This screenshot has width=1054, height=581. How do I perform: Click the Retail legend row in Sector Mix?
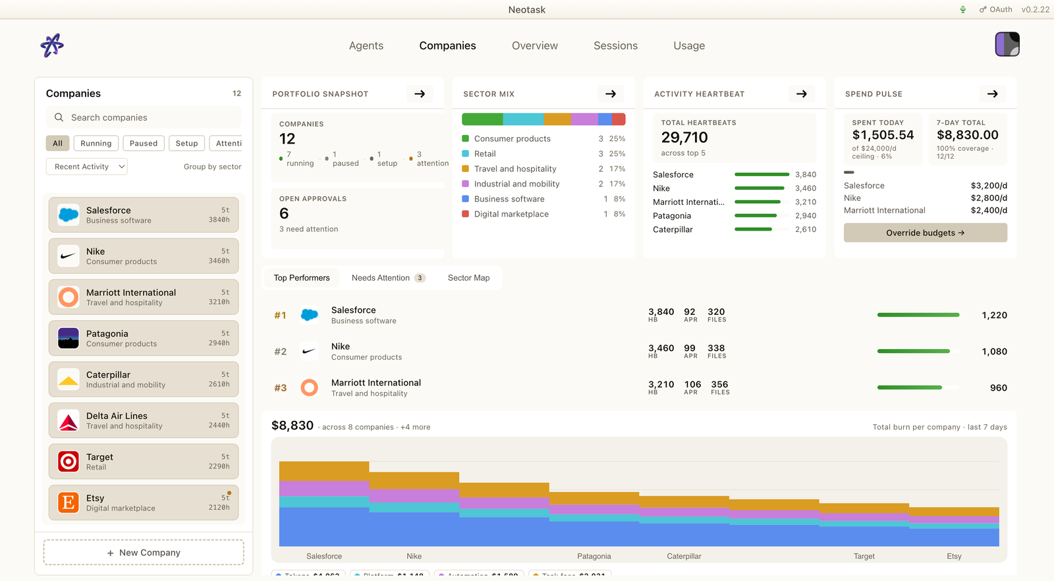pyautogui.click(x=543, y=153)
